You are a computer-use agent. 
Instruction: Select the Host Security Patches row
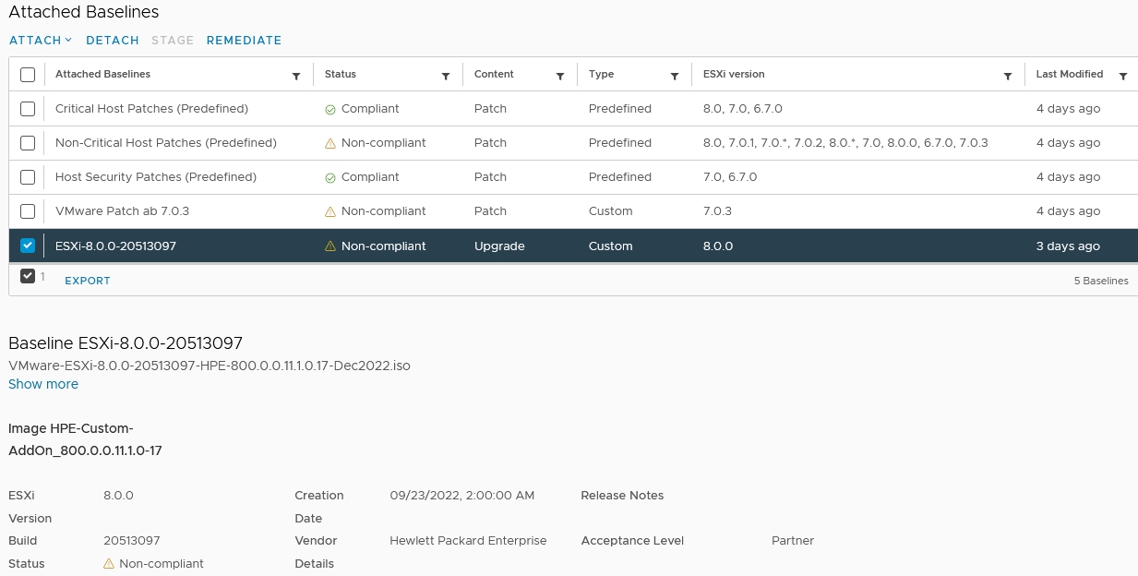[28, 177]
